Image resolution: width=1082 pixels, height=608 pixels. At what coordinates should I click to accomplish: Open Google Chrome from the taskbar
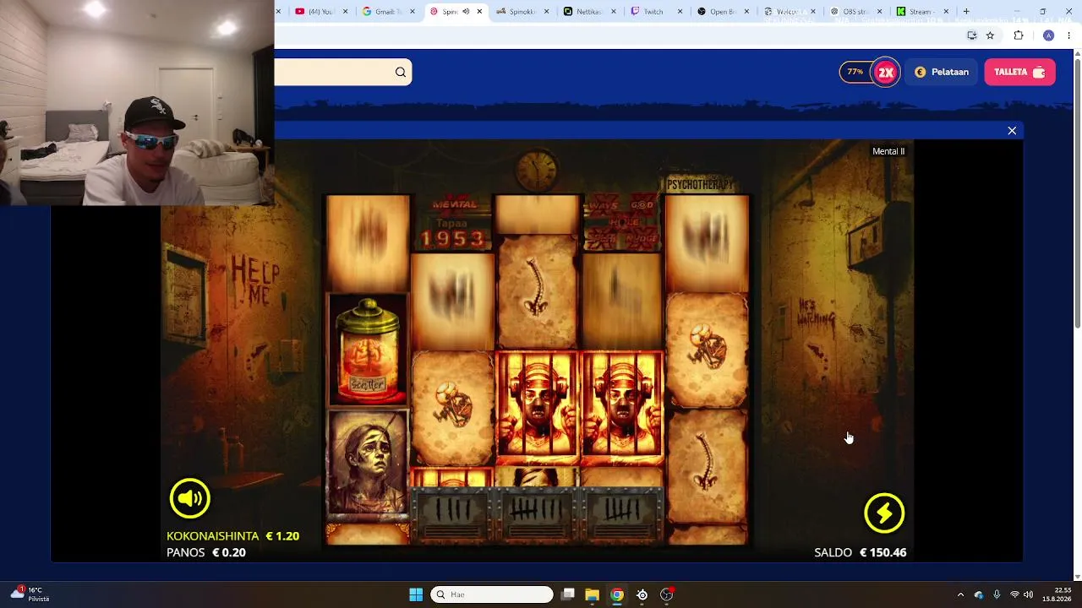[x=617, y=594]
